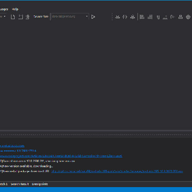192x192 pixels.
Task: Click the curly braces toolbar icon
Action: click(125, 17)
